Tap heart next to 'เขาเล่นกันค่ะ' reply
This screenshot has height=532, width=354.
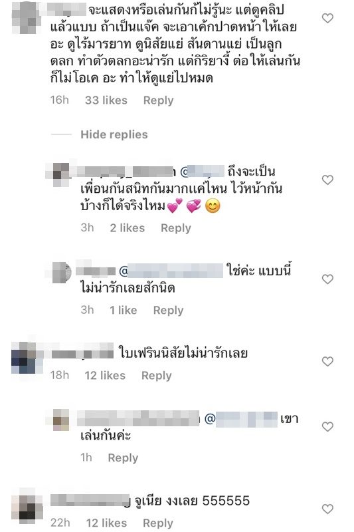[x=327, y=426]
